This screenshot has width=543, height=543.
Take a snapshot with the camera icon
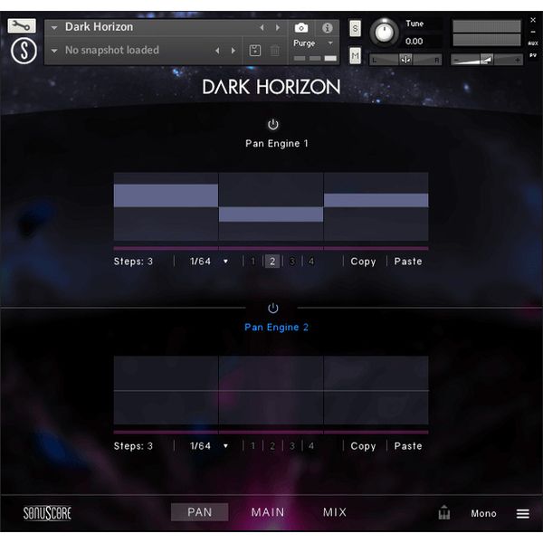301,28
